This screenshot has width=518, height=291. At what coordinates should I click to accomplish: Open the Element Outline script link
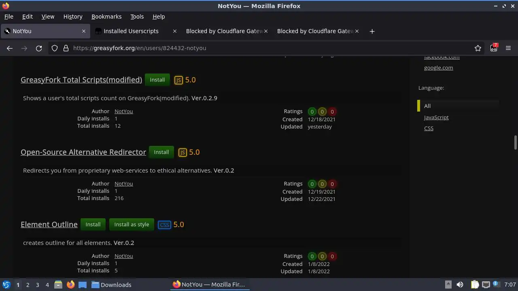[x=49, y=225]
